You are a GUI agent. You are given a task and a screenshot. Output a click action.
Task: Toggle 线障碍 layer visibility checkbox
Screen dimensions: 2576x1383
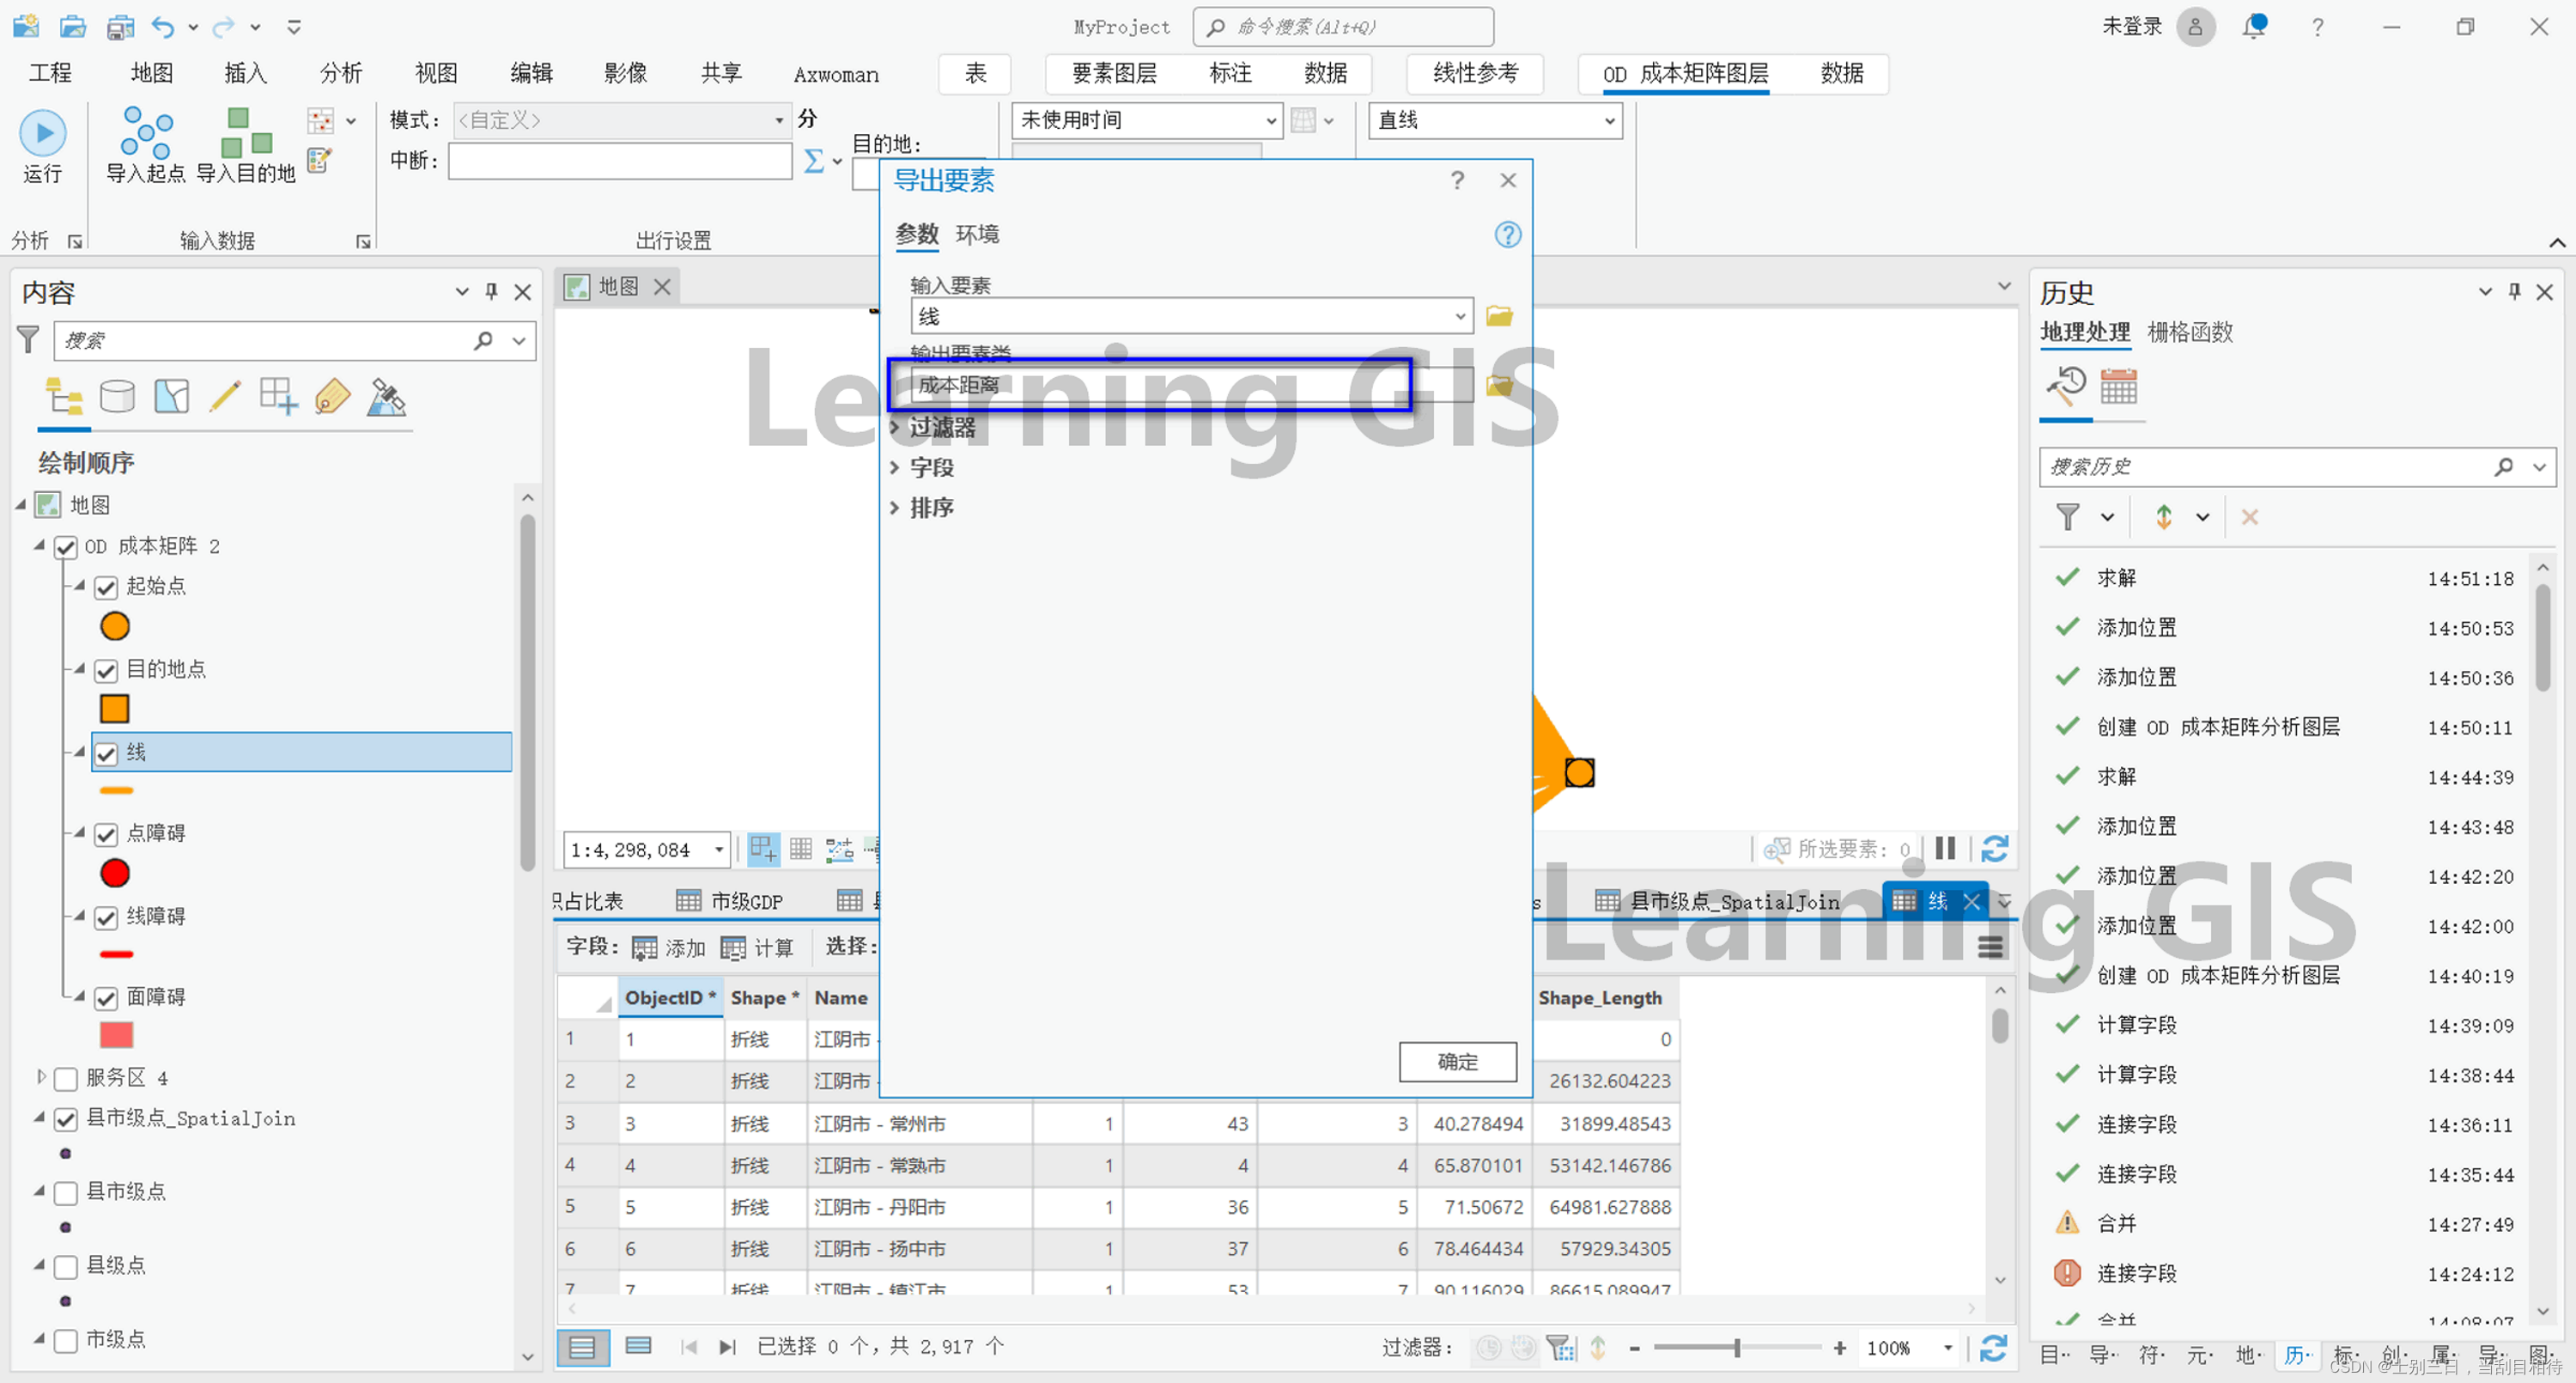coord(107,917)
